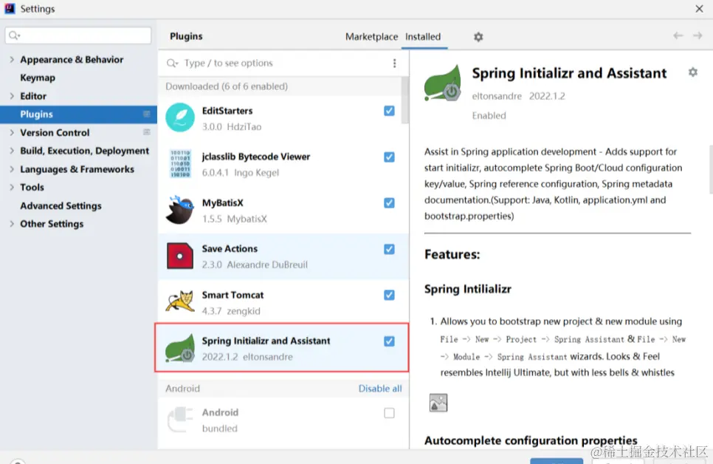Screen dimensions: 713x464
Task: Click the Disable all link
Action: coord(380,389)
